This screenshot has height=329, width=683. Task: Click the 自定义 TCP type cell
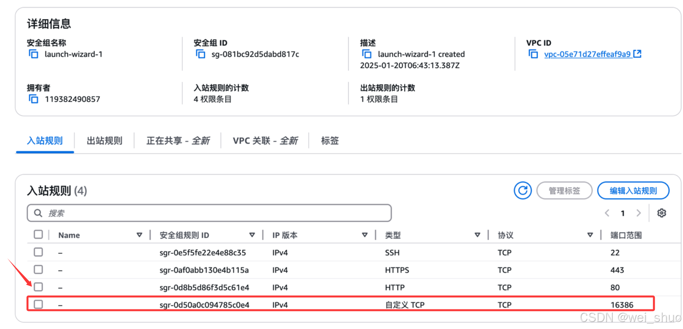pos(405,305)
